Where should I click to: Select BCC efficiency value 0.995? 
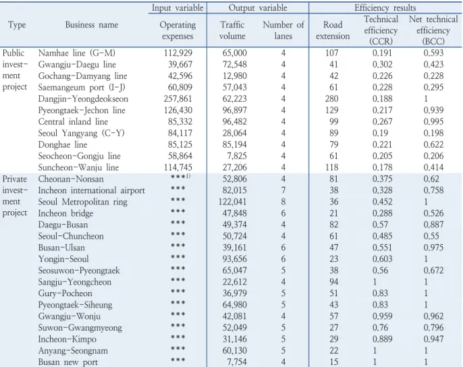(x=433, y=121)
